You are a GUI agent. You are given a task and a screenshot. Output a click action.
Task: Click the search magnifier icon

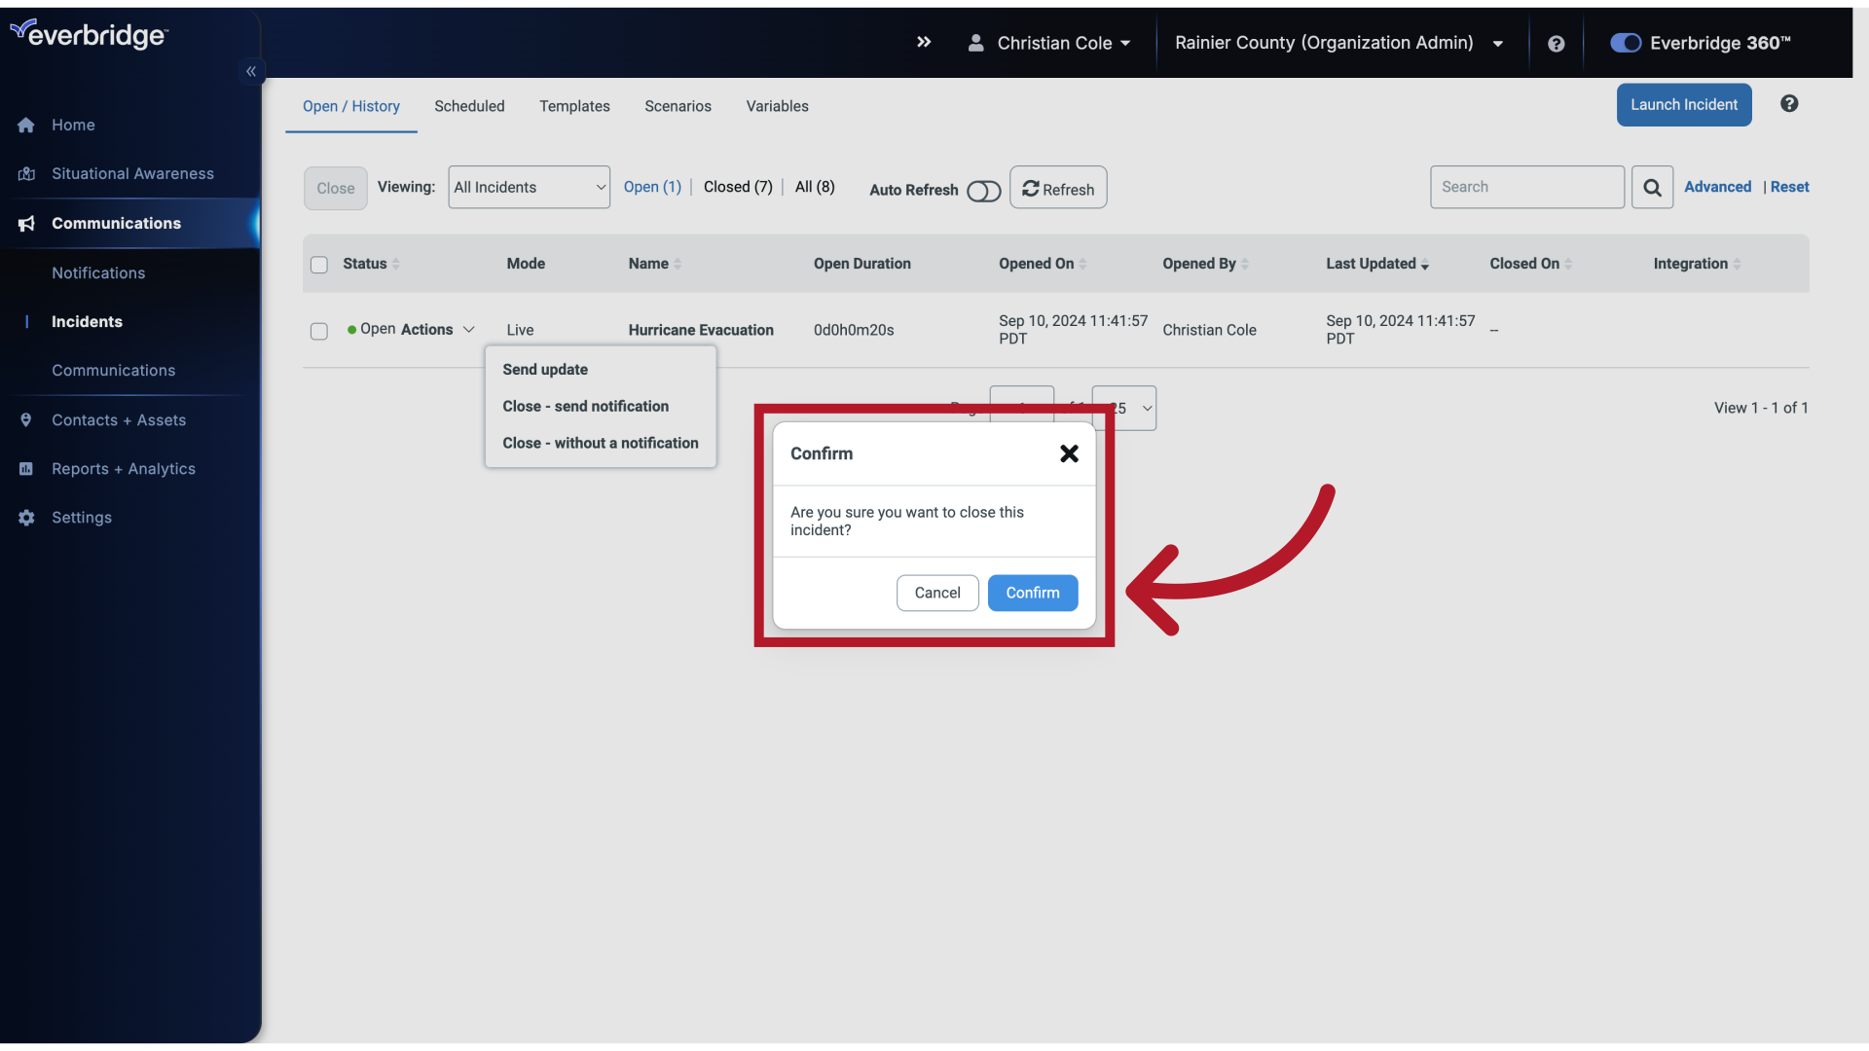tap(1652, 187)
